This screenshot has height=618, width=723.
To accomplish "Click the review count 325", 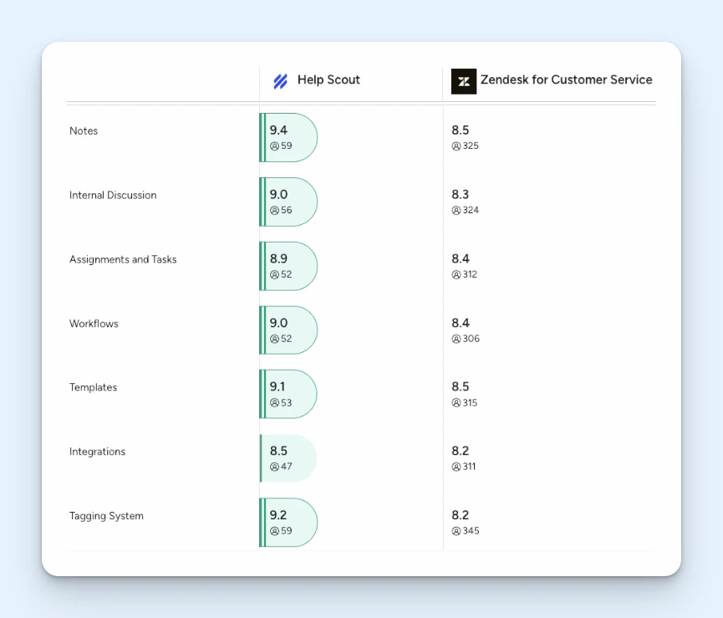I will click(471, 146).
